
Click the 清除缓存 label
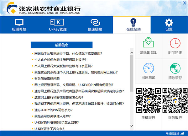click(175, 78)
